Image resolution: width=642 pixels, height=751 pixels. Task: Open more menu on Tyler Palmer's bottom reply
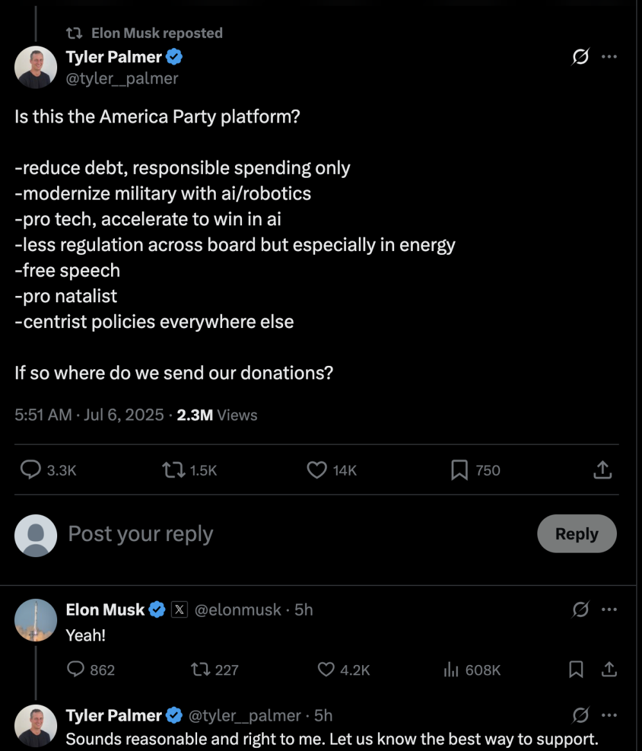(x=609, y=715)
